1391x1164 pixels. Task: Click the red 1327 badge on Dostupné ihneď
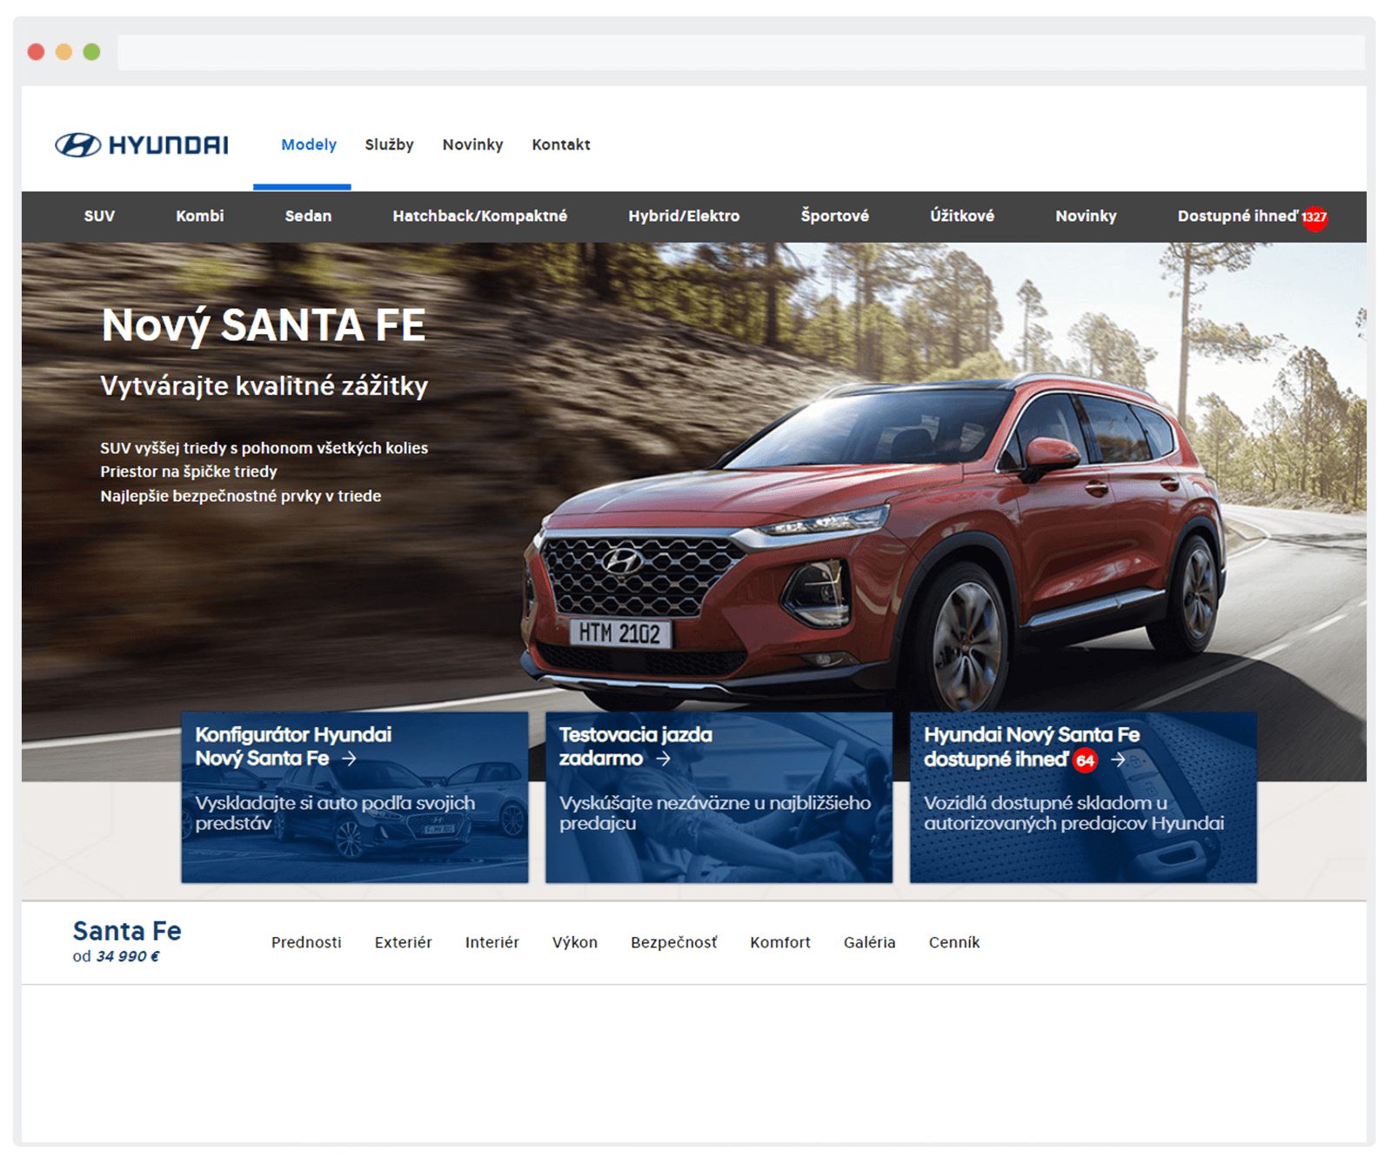1314,217
